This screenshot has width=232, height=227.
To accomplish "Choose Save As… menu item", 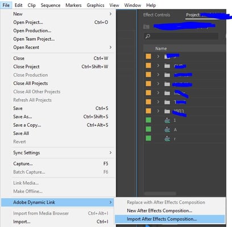I will click(57, 116).
